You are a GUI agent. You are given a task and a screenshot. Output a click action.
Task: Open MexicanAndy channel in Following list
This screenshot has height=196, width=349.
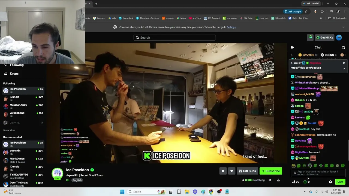pos(23,106)
